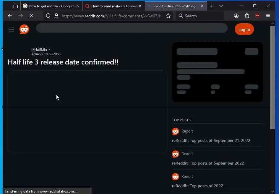Open the r/HalfLife subreddit link
The height and width of the screenshot is (194, 279).
point(39,49)
